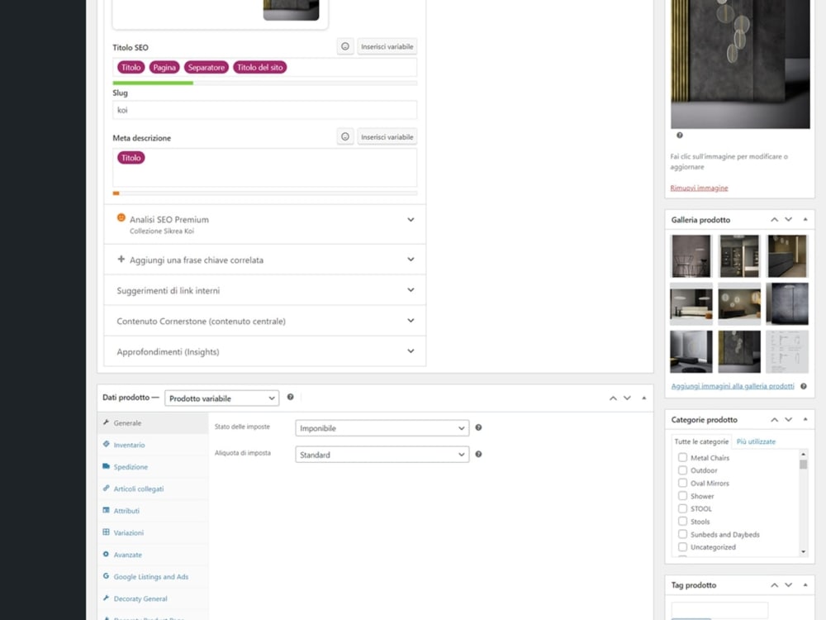This screenshot has height=620, width=826.
Task: Move Tag prodotto panel down
Action: click(x=789, y=585)
